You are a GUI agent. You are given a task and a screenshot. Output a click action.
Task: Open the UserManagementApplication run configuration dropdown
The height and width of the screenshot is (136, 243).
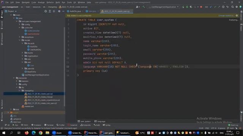pyautogui.click(x=163, y=7)
